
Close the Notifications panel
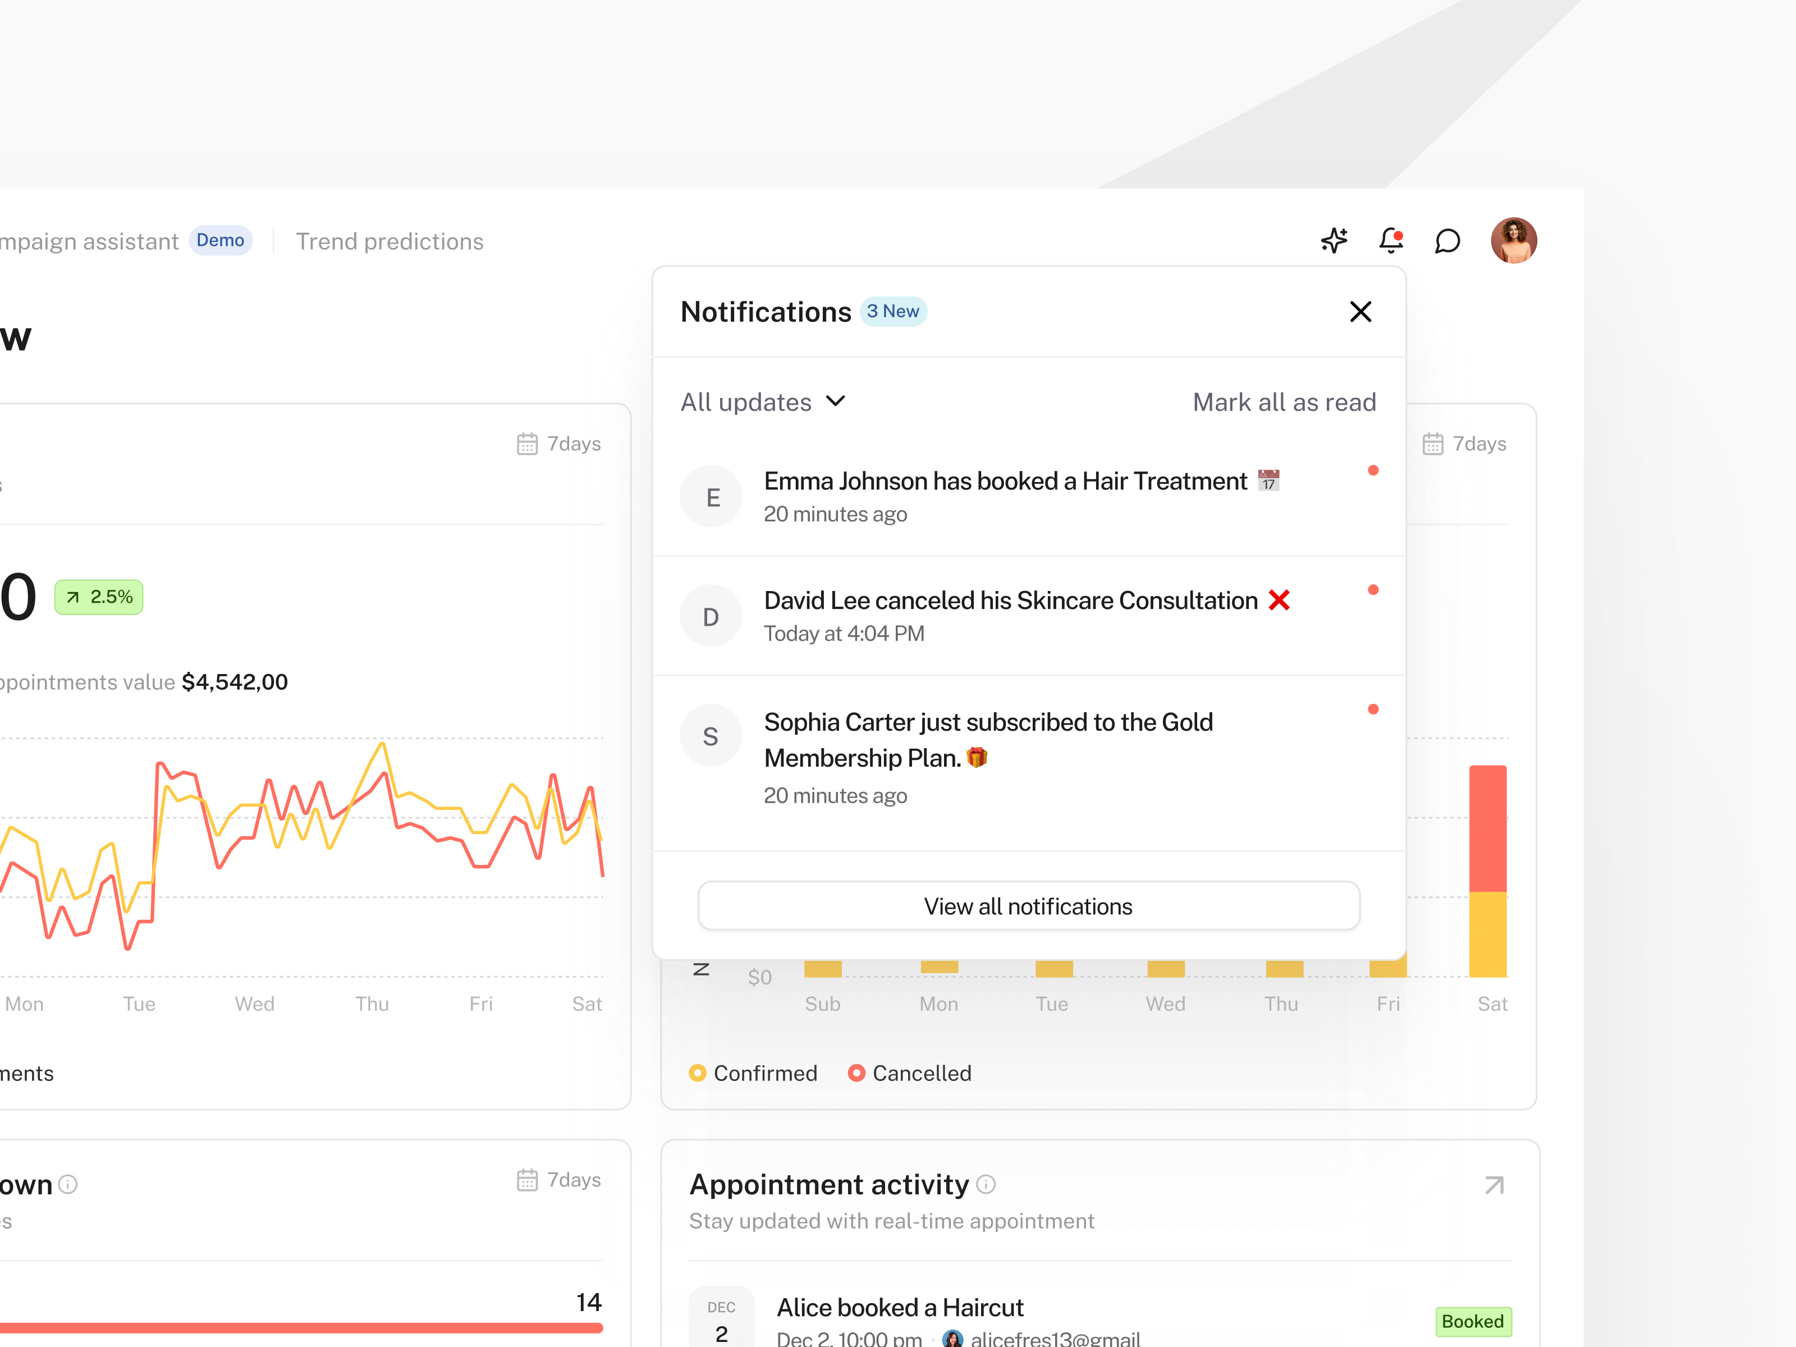1361,312
